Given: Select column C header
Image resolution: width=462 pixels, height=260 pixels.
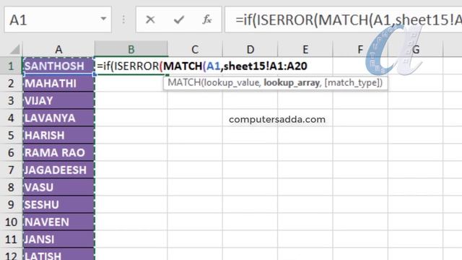Looking at the screenshot, I should tap(195, 49).
